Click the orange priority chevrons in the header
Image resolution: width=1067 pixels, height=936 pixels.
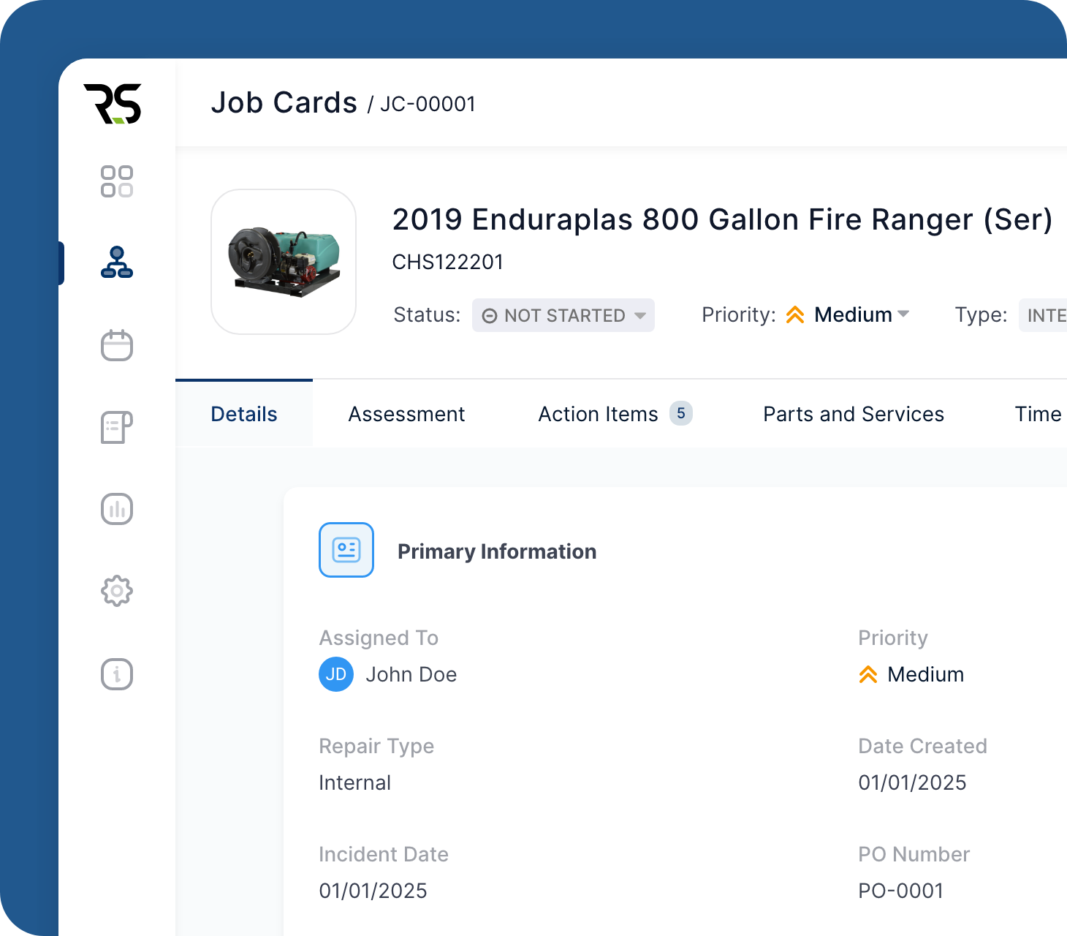(795, 315)
